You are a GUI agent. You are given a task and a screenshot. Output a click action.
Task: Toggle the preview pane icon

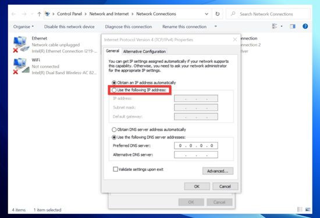coord(293,26)
